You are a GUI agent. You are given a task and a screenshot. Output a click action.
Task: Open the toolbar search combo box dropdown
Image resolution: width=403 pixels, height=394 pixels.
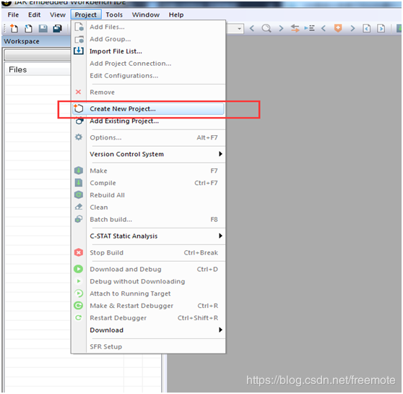(x=239, y=28)
